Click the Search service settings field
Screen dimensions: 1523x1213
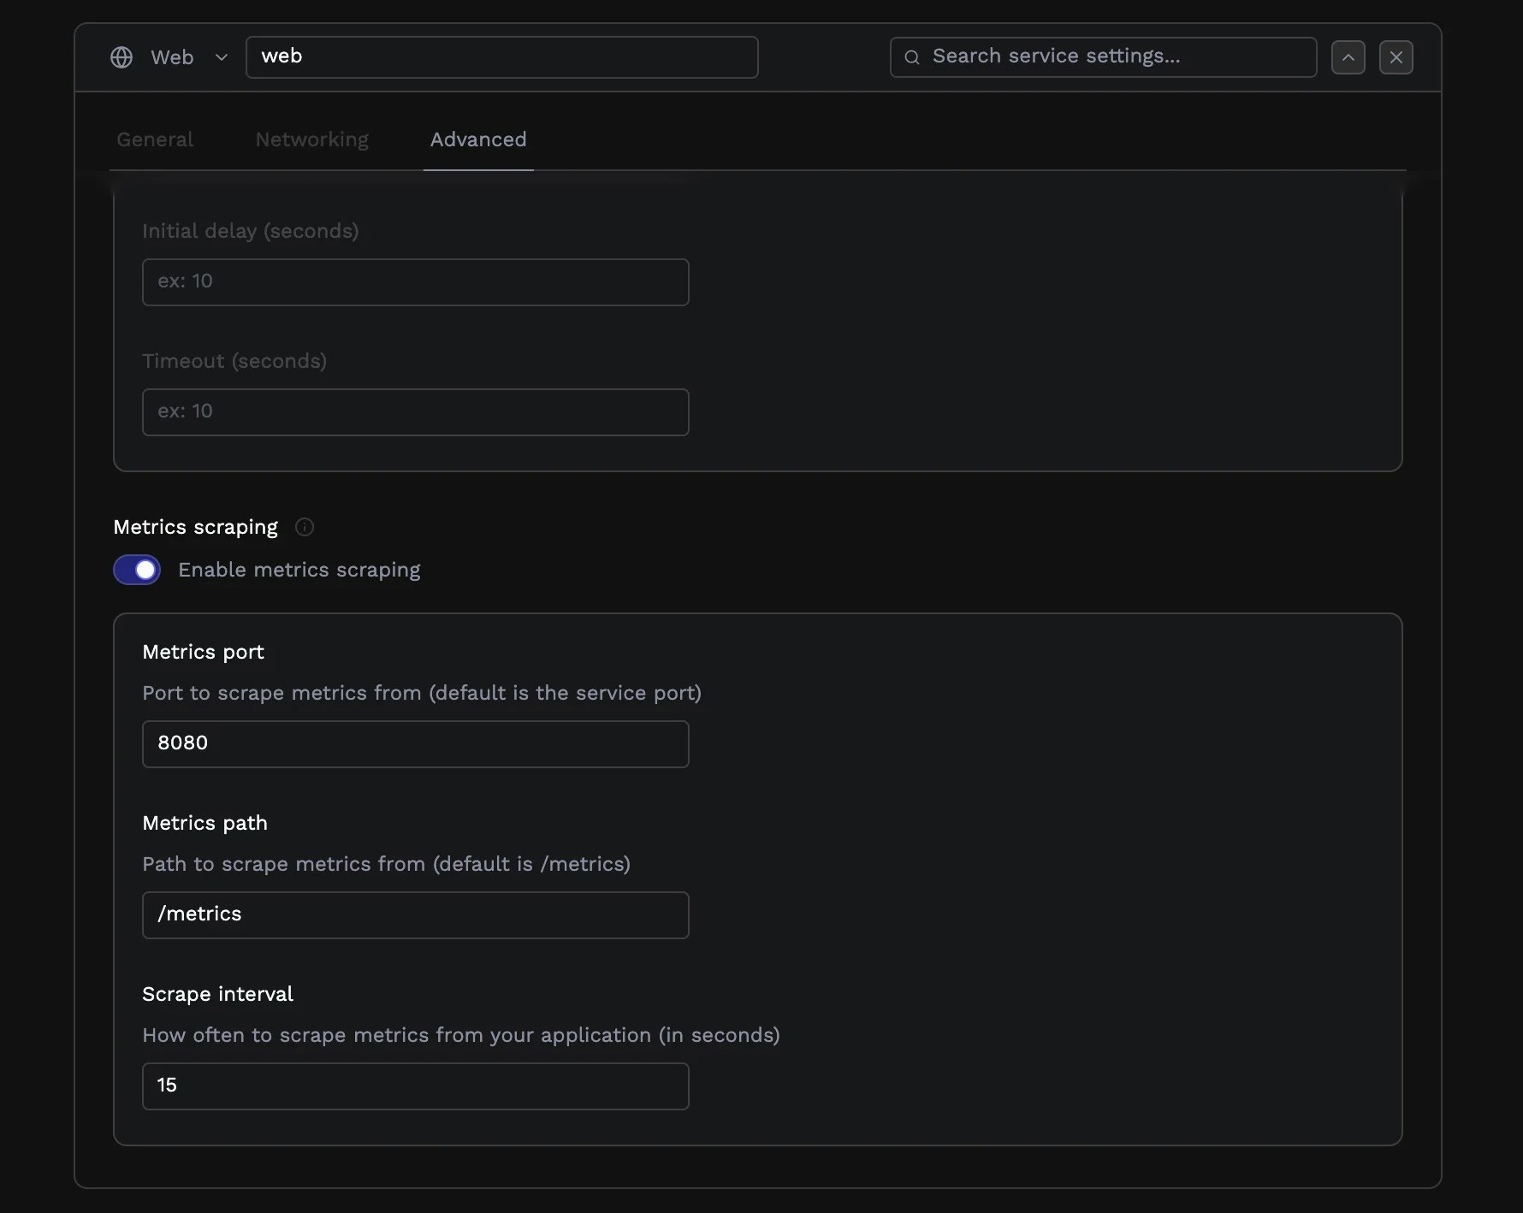pos(1102,56)
